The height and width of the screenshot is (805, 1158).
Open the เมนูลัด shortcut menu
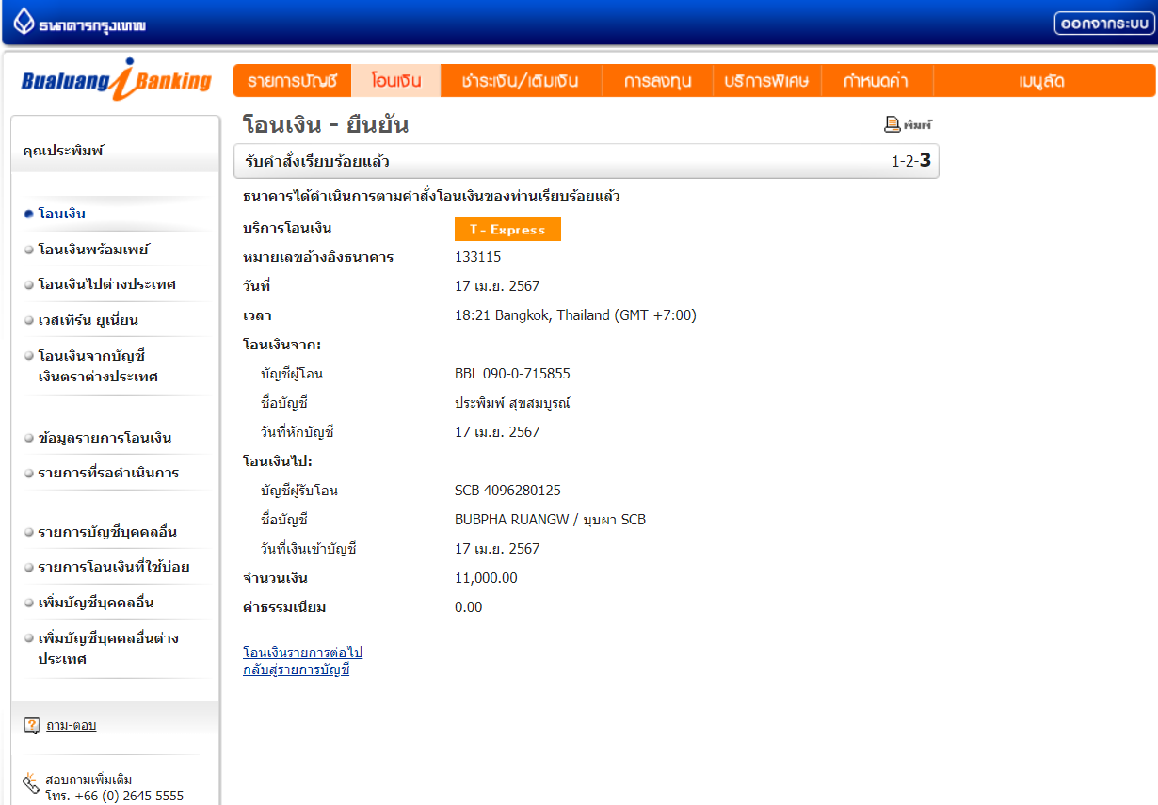click(1041, 81)
